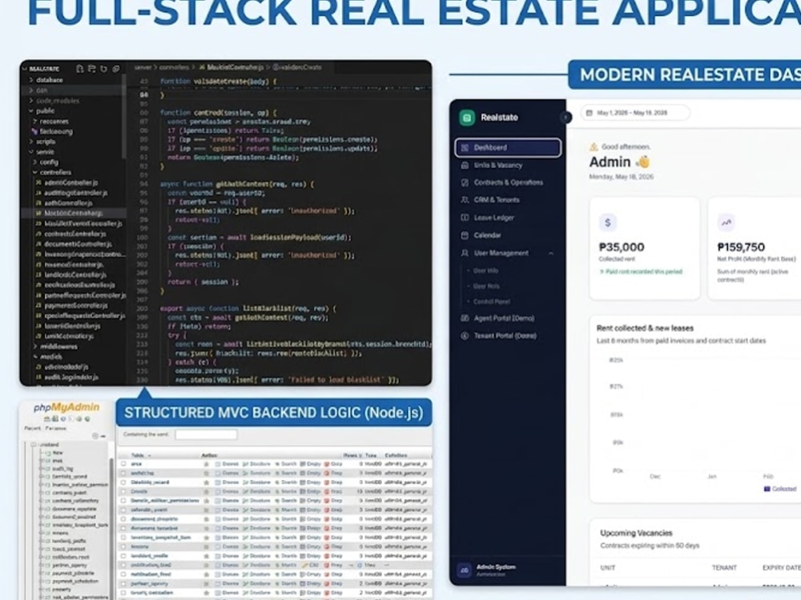Open authController.js in VS Code explorer
This screenshot has height=600, width=801.
[68, 202]
